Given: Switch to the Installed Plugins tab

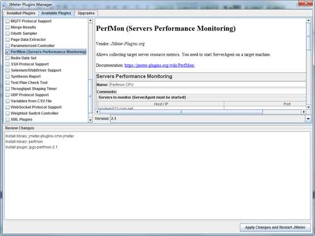Looking at the screenshot, I should tap(20, 13).
